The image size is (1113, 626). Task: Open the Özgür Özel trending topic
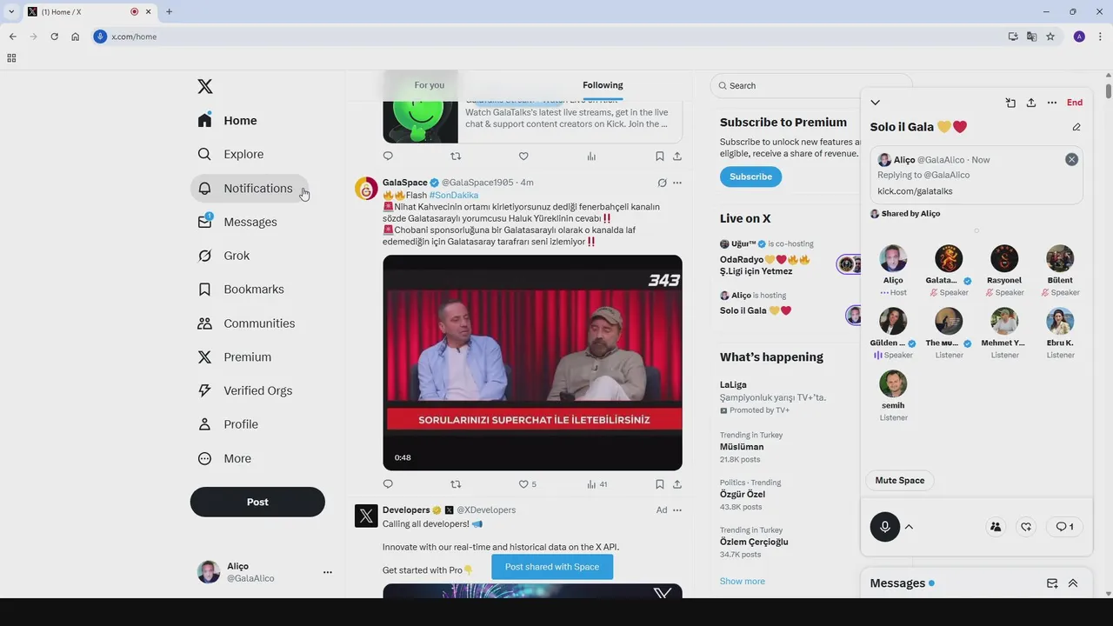click(x=743, y=494)
